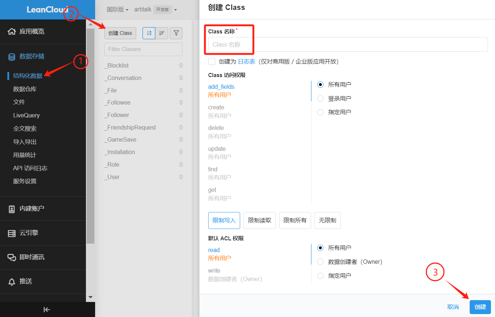Open 即时通讯 chat icon in sidebar
The width and height of the screenshot is (495, 317).
[x=12, y=257]
